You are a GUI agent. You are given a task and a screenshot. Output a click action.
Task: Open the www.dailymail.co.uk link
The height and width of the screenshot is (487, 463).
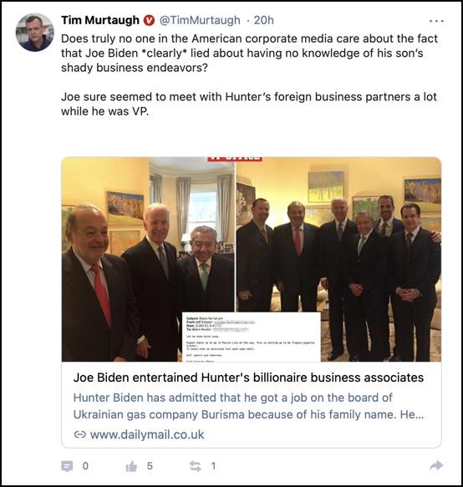pos(147,434)
